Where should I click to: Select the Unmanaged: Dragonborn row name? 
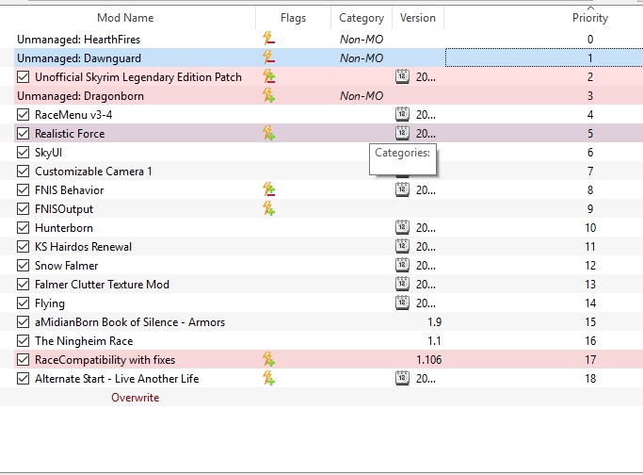80,96
